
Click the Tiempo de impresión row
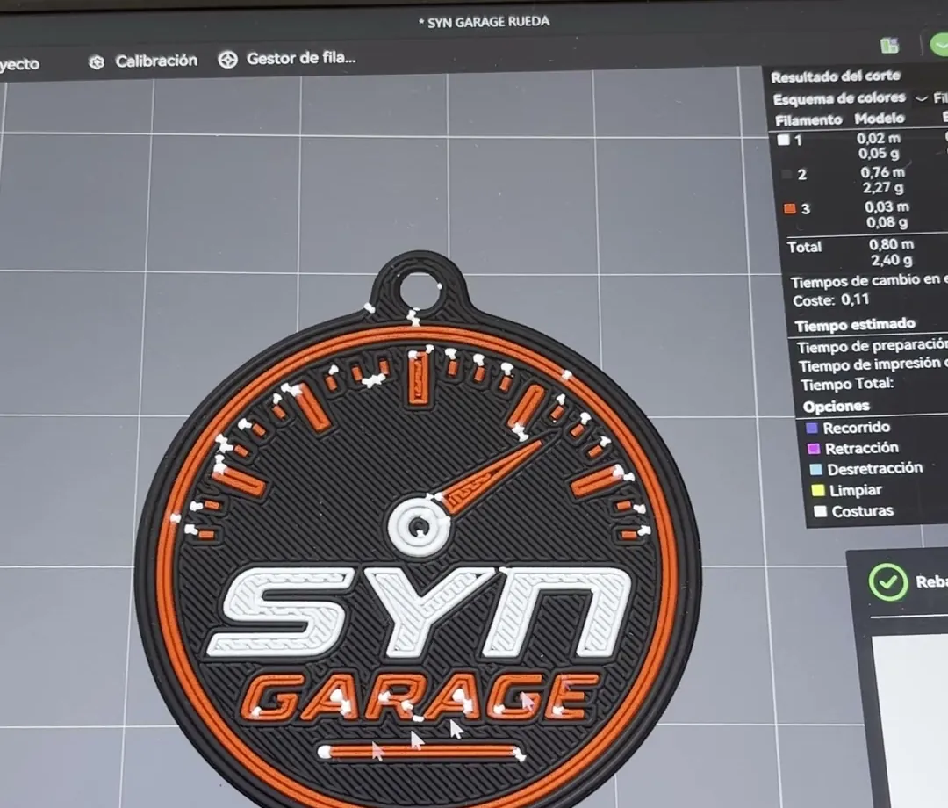pyautogui.click(x=873, y=364)
